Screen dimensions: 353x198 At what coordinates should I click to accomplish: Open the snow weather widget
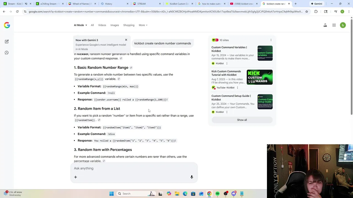(13, 194)
